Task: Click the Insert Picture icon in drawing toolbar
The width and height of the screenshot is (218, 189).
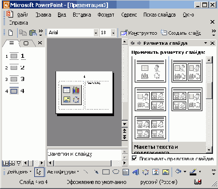Action: [166, 172]
